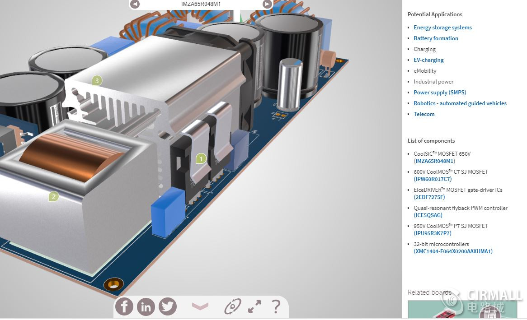
Task: Select hotspot marker 1 on the MOSFET
Action: click(x=201, y=158)
